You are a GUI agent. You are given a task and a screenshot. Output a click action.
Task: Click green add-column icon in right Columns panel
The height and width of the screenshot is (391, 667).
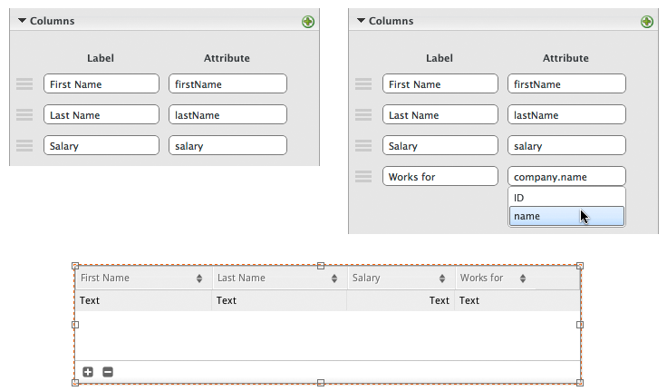click(647, 21)
